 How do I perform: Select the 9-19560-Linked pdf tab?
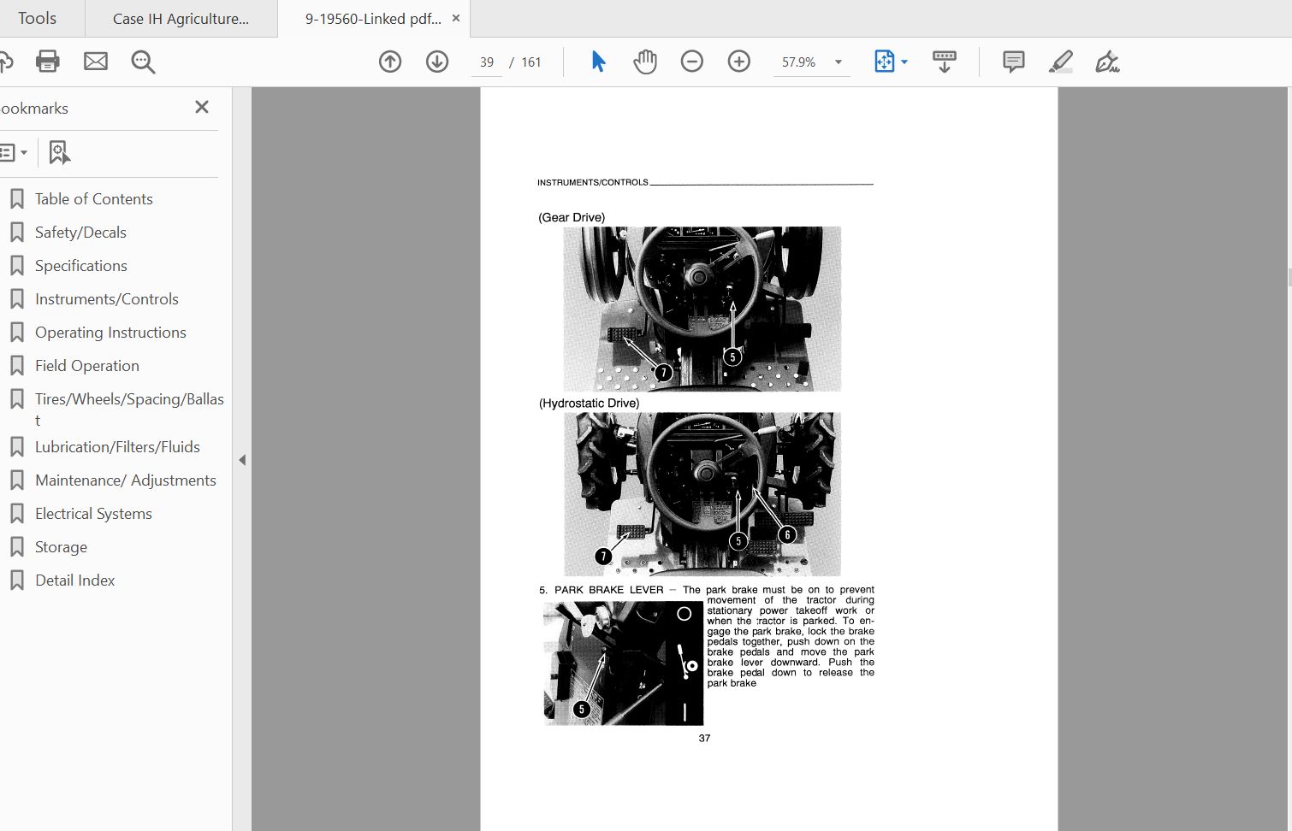point(374,18)
